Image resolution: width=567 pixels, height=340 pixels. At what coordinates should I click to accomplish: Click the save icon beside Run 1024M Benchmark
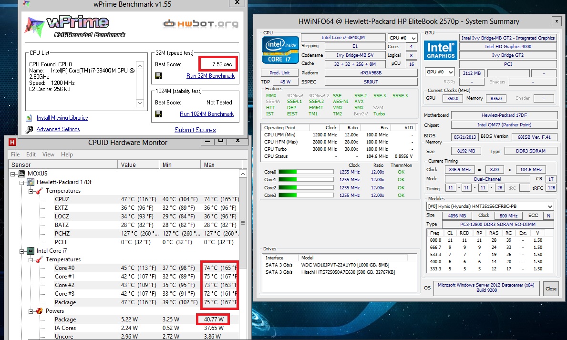[x=158, y=114]
